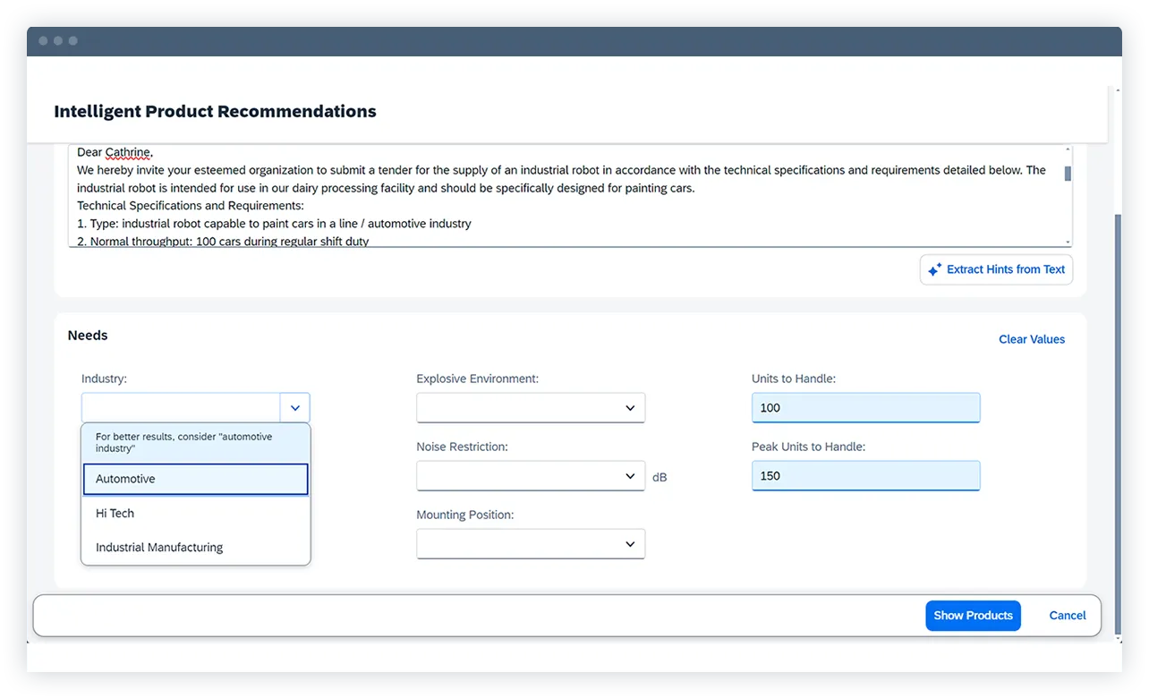1149x698 pixels.
Task: Click the dropdown chevron on Industry field
Action: point(295,407)
